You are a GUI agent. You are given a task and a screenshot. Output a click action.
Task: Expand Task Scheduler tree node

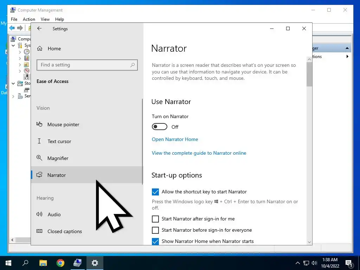pyautogui.click(x=20, y=52)
